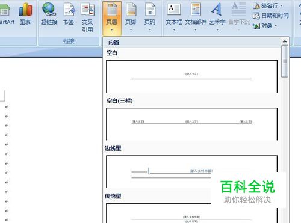The width and height of the screenshot is (301, 223).
Task: Expand the 签名行 dropdown arrow
Action: click(281, 5)
